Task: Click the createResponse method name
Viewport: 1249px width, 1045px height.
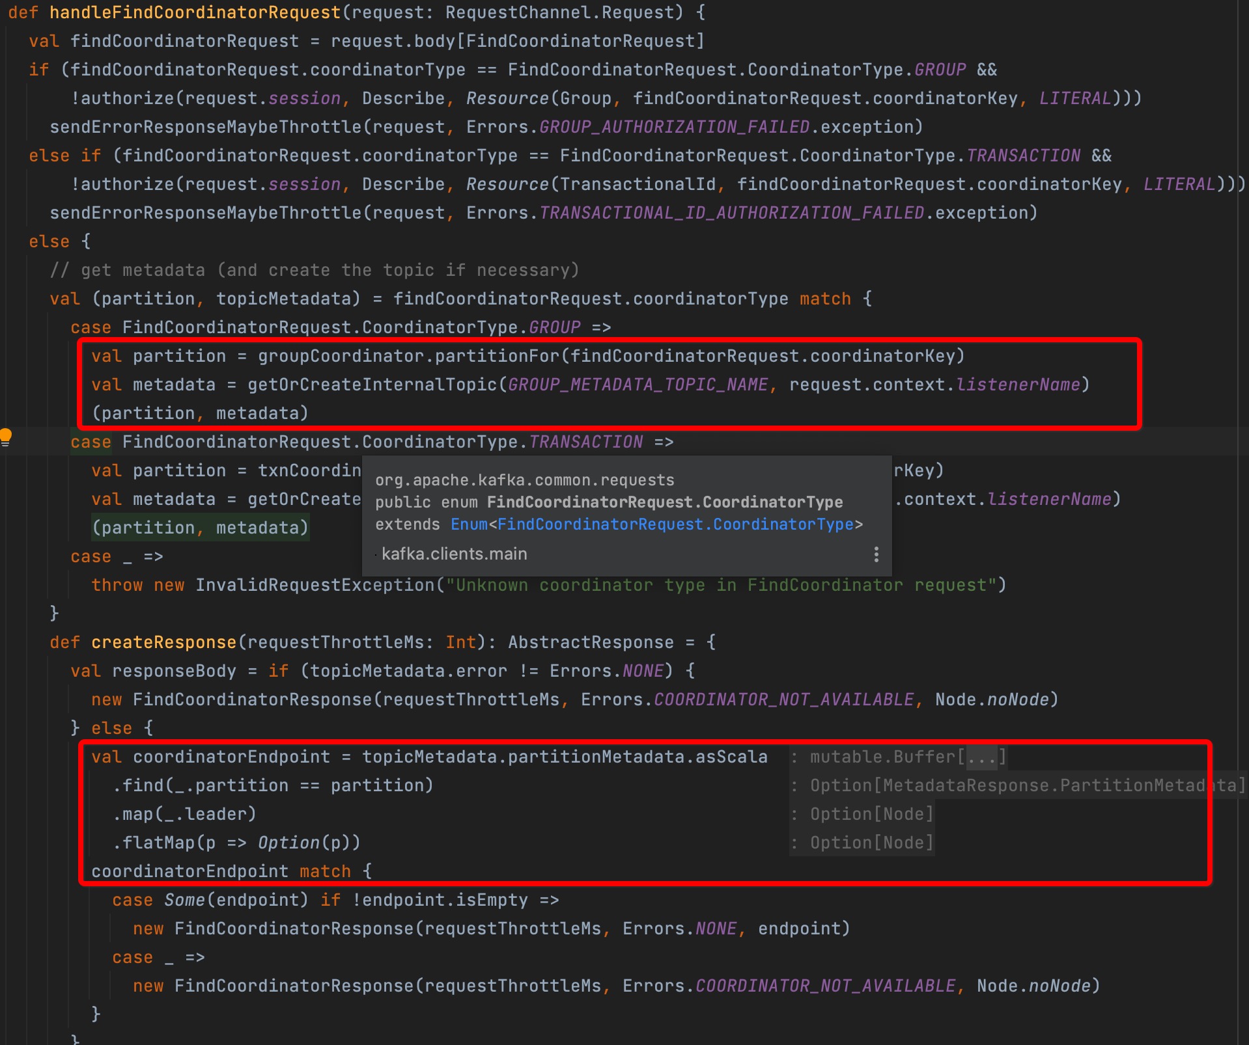Action: tap(164, 642)
